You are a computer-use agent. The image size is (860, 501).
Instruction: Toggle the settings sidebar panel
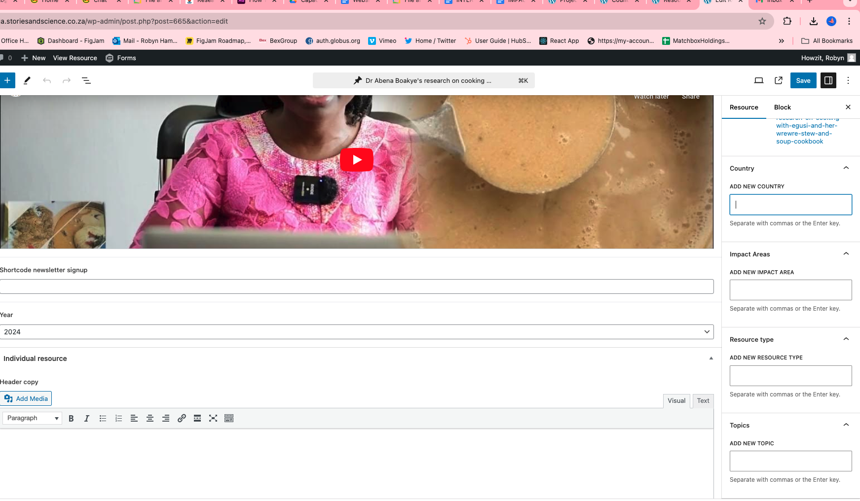tap(828, 80)
